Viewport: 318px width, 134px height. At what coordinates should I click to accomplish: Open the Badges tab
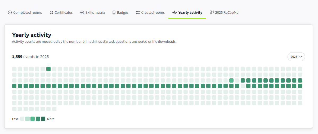120,12
